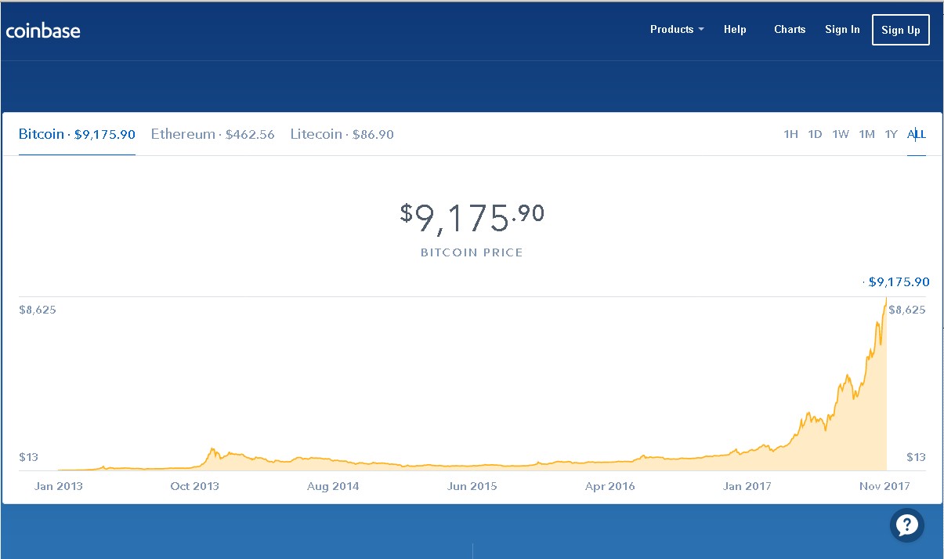Click the right $8,625 axis label

907,309
